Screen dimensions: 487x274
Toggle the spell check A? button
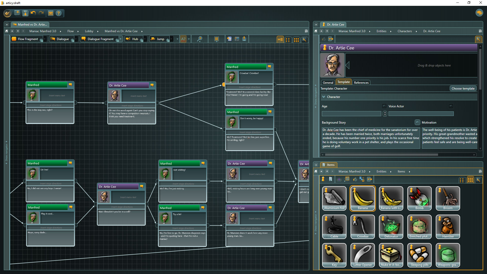183,39
